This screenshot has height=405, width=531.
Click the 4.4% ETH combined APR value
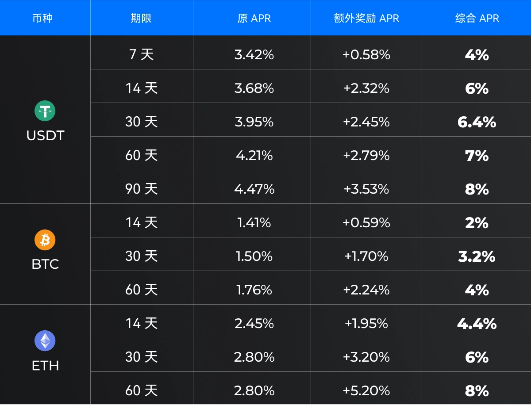tap(477, 324)
